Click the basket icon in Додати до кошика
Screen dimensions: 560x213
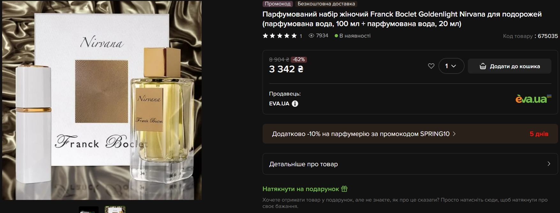point(483,66)
